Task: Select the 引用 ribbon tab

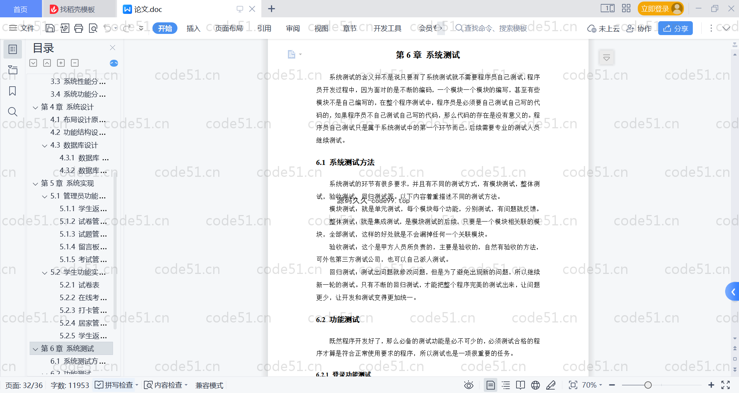Action: pos(264,28)
